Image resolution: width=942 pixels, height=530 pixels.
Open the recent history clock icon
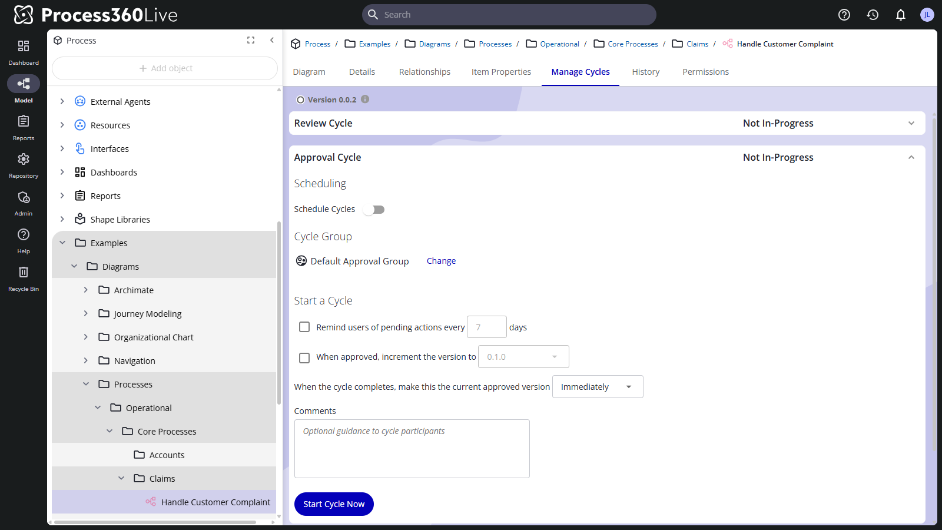tap(873, 15)
